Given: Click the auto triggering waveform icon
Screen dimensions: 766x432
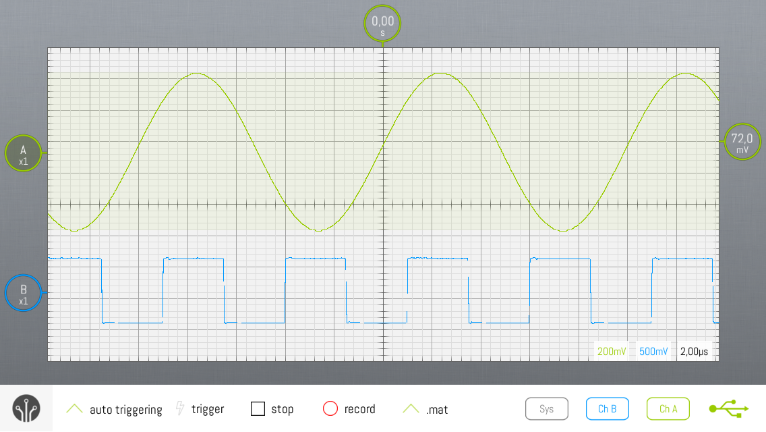Looking at the screenshot, I should [x=74, y=409].
